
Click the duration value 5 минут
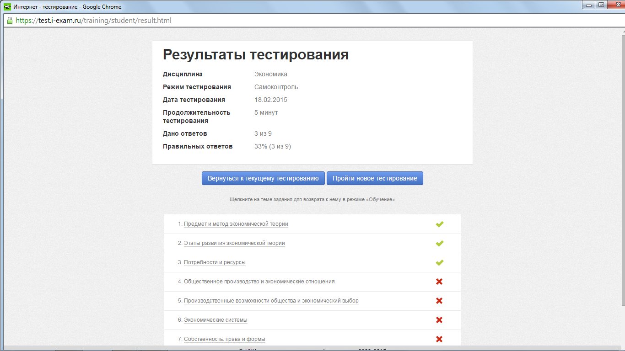click(266, 112)
